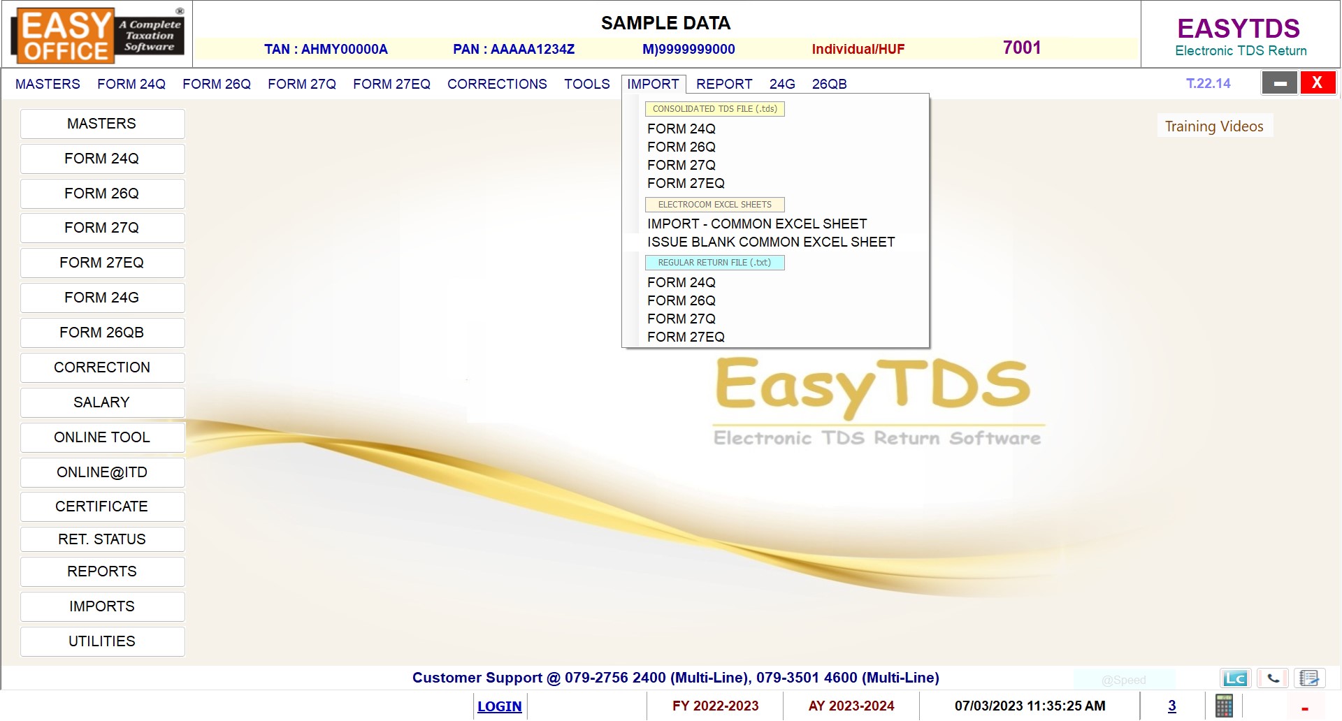This screenshot has width=1342, height=721.
Task: Click the underlined 3 link
Action: coord(1172,706)
